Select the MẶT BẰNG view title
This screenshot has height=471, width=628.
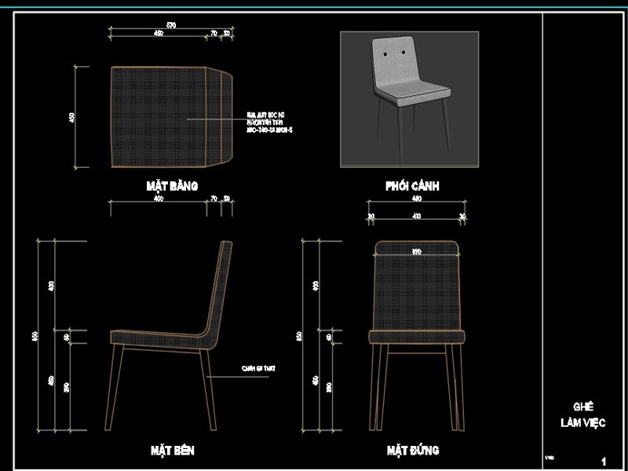click(x=172, y=186)
